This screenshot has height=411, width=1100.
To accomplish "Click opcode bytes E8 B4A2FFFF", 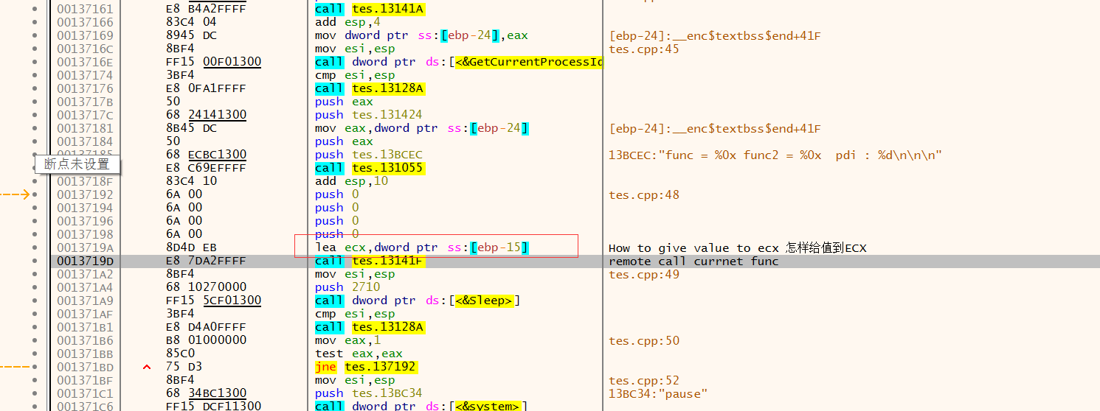I will click(206, 9).
